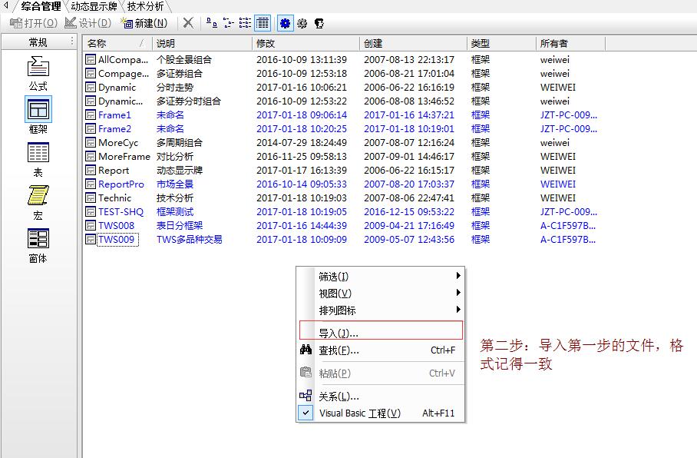697x458 pixels.
Task: Click description 个股全景组合
Action: tap(184, 60)
